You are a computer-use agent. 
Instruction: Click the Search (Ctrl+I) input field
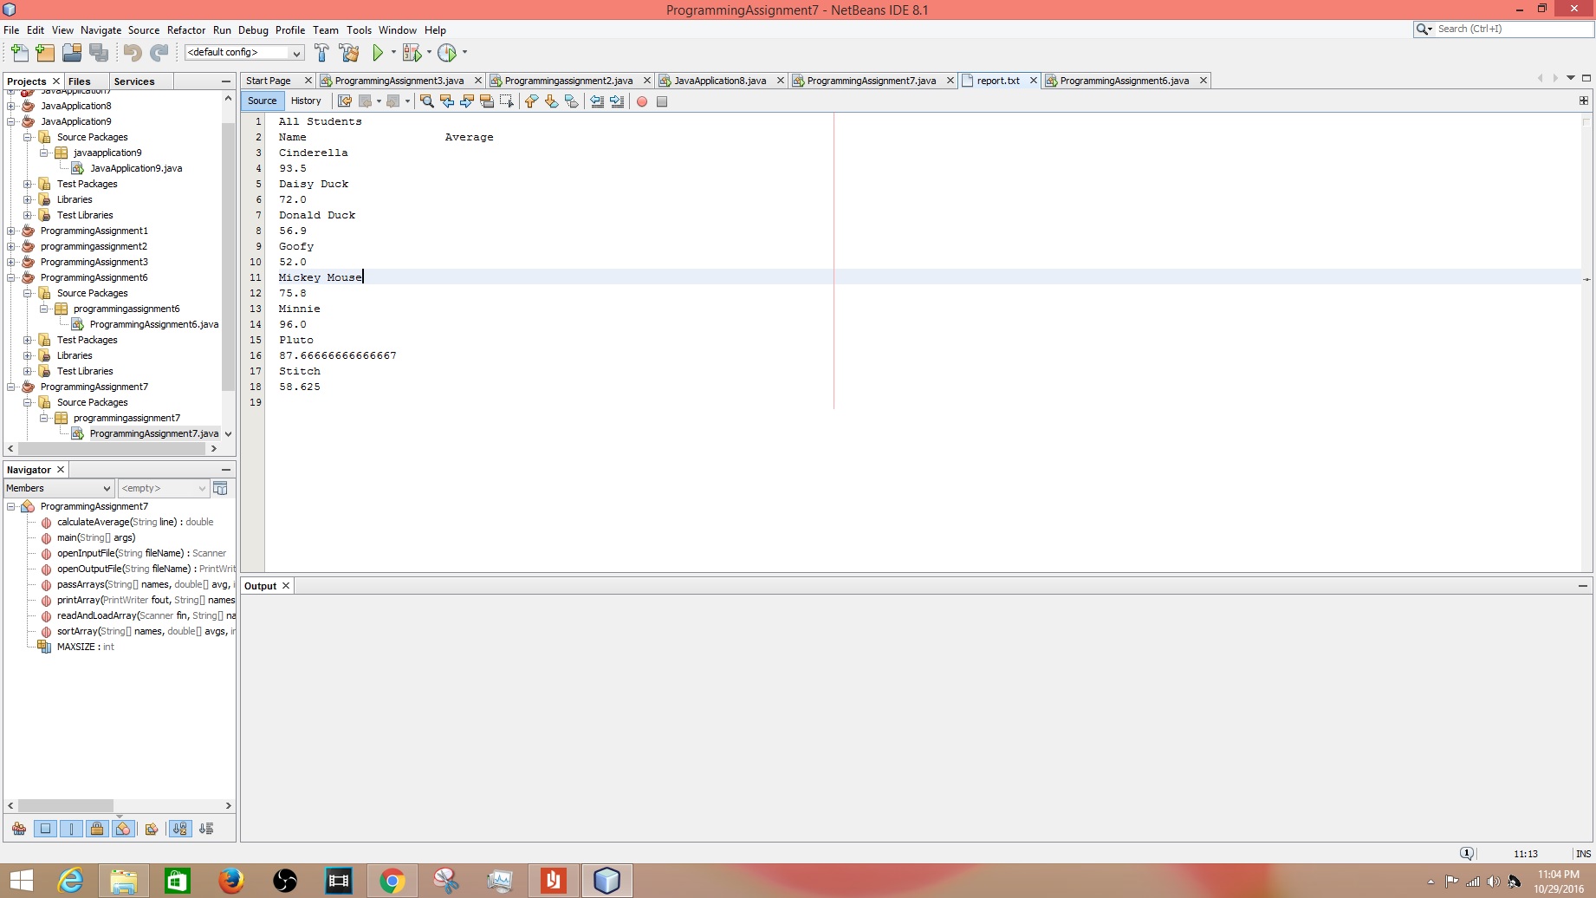point(1513,29)
